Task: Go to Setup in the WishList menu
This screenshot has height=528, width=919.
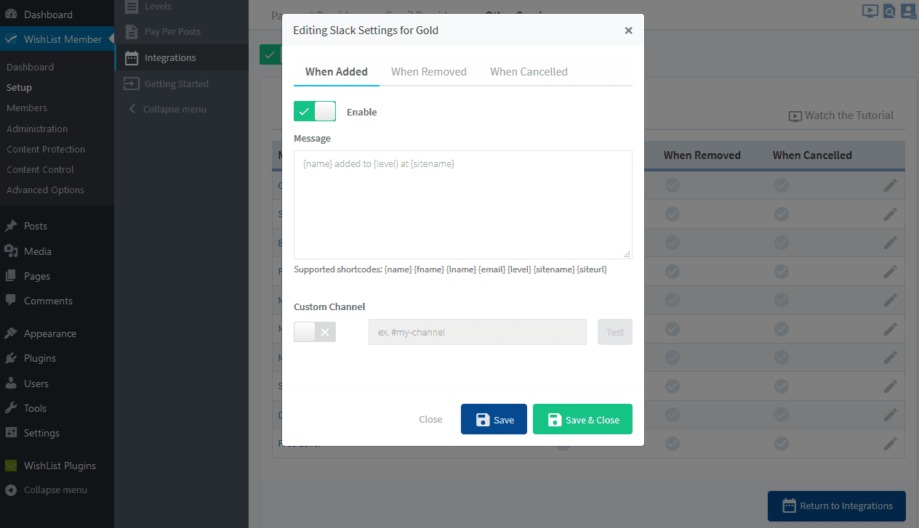Action: pos(19,87)
